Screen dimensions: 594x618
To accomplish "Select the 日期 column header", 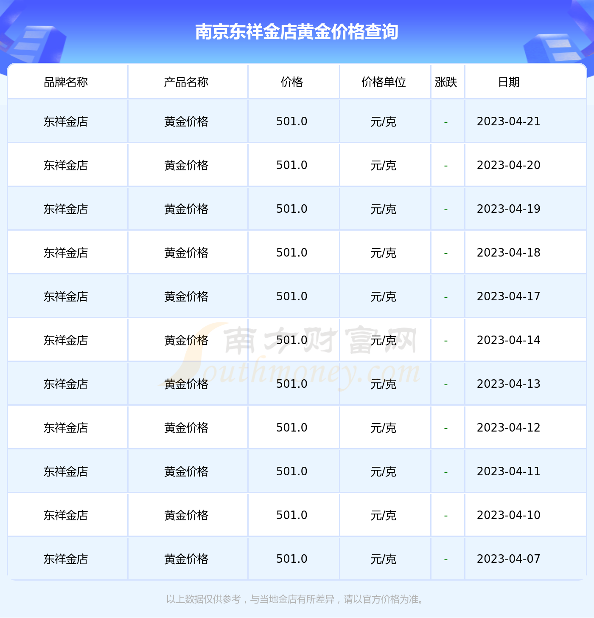I will (x=509, y=82).
